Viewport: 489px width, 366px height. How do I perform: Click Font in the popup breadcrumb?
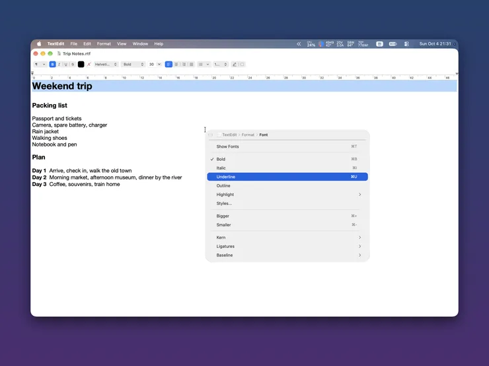point(264,135)
